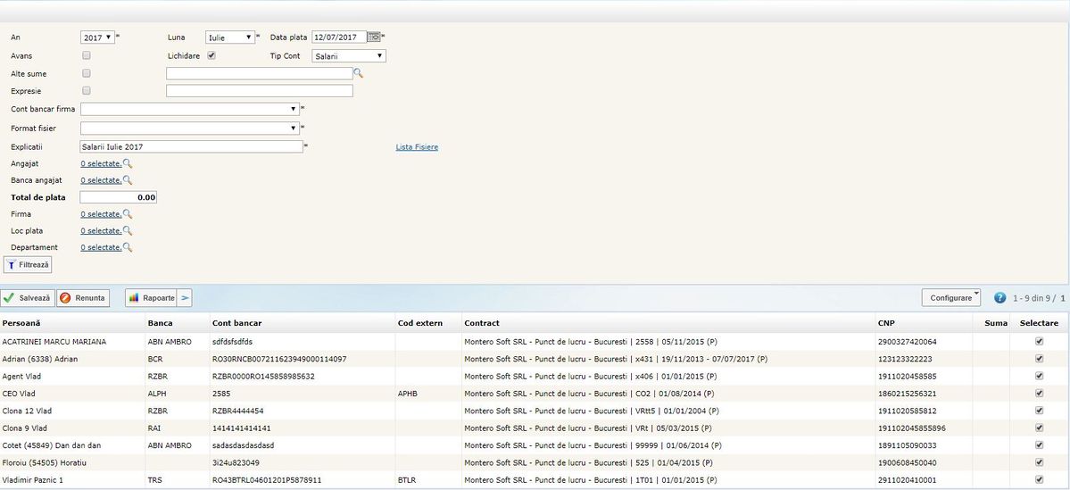Click the Salvează button

(x=28, y=298)
